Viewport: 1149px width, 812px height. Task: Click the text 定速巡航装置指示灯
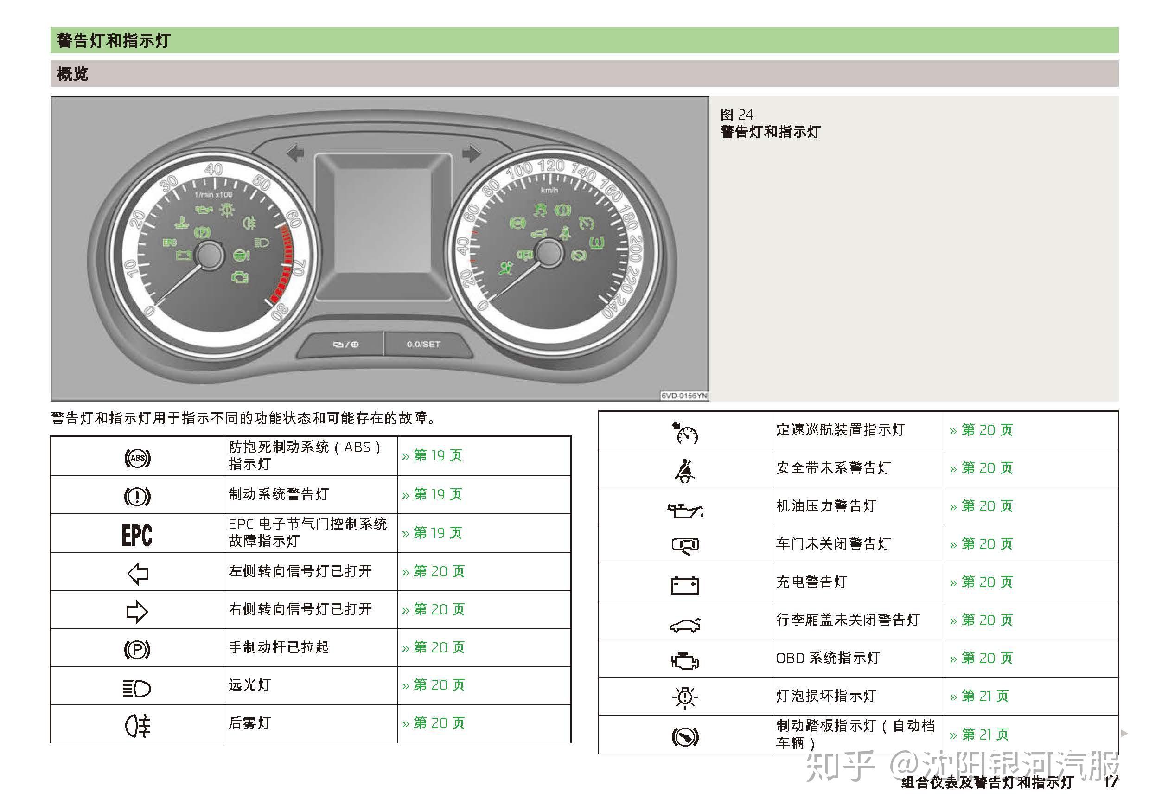[841, 430]
